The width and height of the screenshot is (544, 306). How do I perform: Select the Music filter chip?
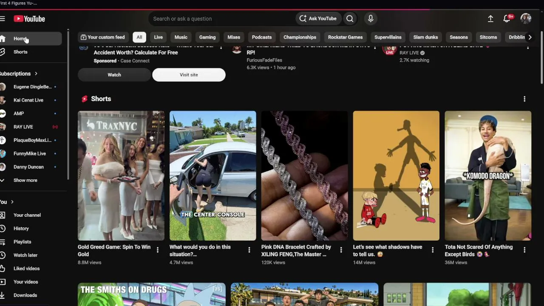point(181,37)
